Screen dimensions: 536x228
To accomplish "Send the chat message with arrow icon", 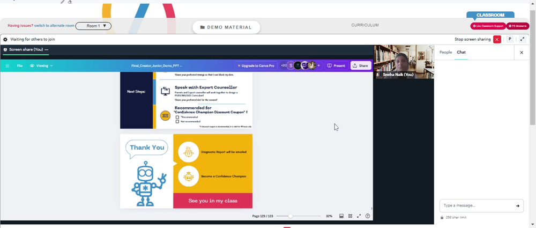I will [x=518, y=206].
